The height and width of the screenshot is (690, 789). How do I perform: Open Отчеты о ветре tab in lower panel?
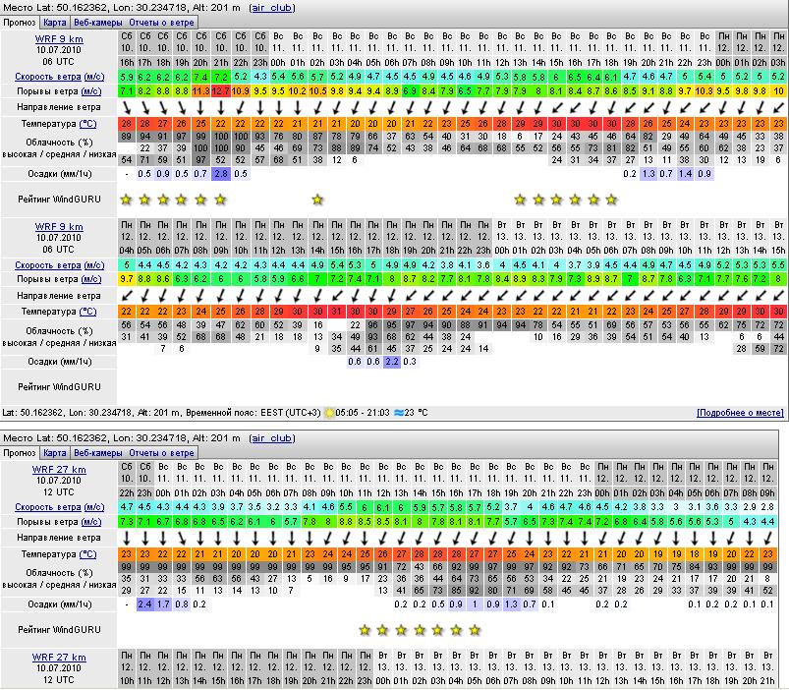pos(162,452)
